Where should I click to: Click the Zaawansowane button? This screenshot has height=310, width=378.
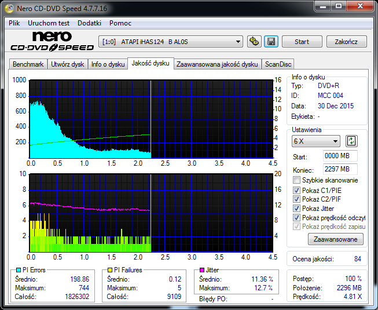(336, 239)
